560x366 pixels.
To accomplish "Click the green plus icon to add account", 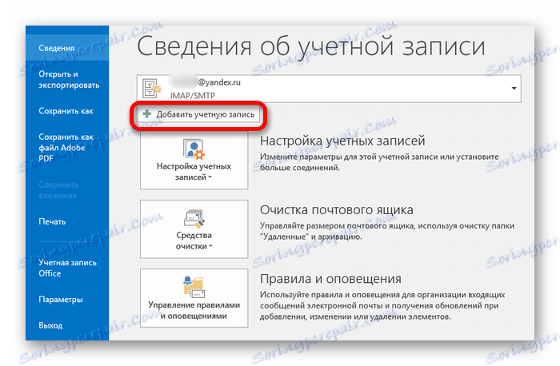I will 146,114.
